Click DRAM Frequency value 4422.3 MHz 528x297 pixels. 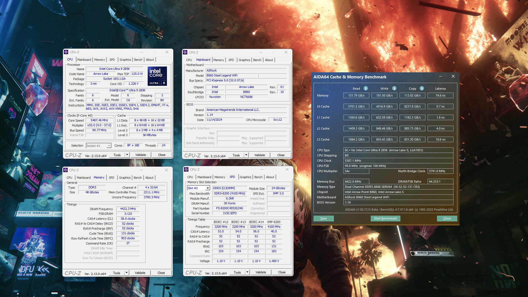[x=128, y=209]
